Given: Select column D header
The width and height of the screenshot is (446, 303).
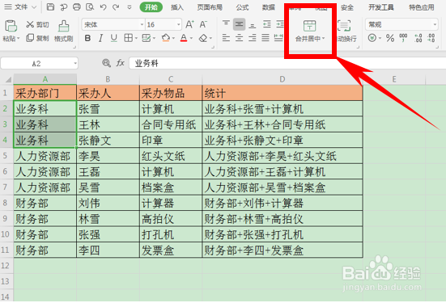Looking at the screenshot, I should 282,79.
